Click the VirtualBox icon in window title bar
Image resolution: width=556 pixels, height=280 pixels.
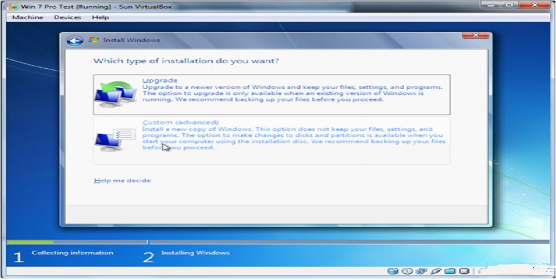tap(12, 6)
